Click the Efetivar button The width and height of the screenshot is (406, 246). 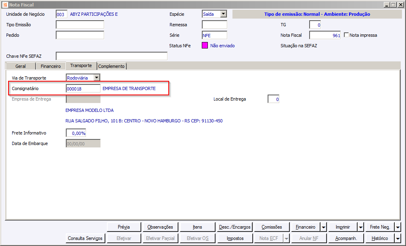tap(124, 238)
